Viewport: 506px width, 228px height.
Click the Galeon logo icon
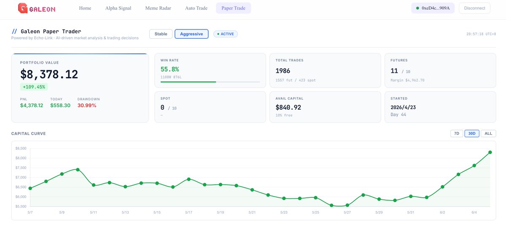(x=23, y=8)
